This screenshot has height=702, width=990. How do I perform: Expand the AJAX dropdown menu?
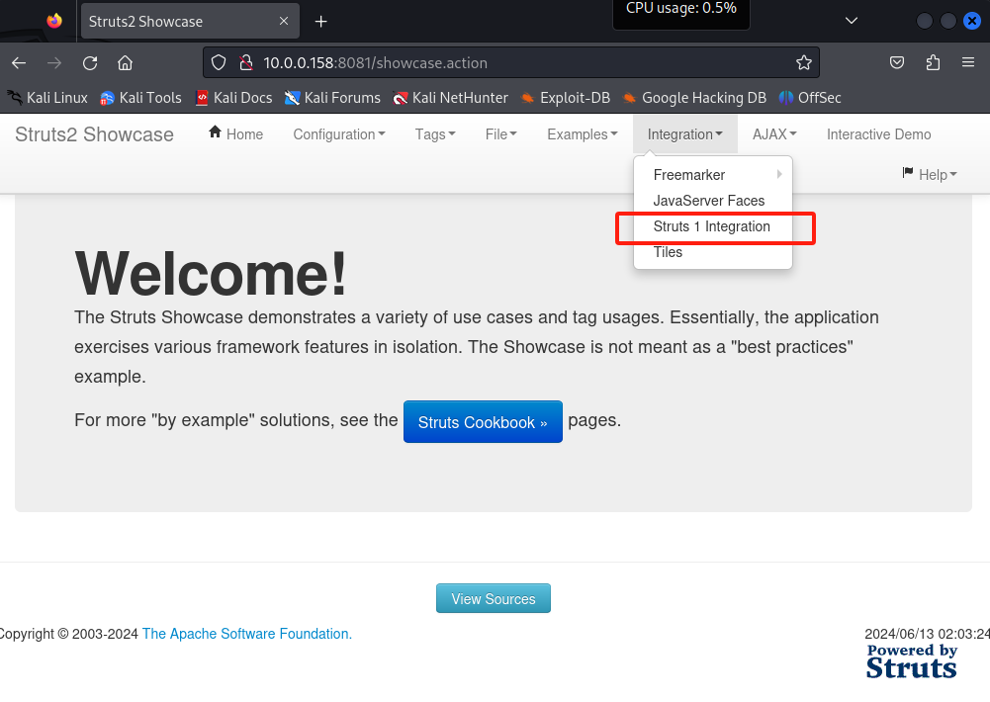click(774, 134)
